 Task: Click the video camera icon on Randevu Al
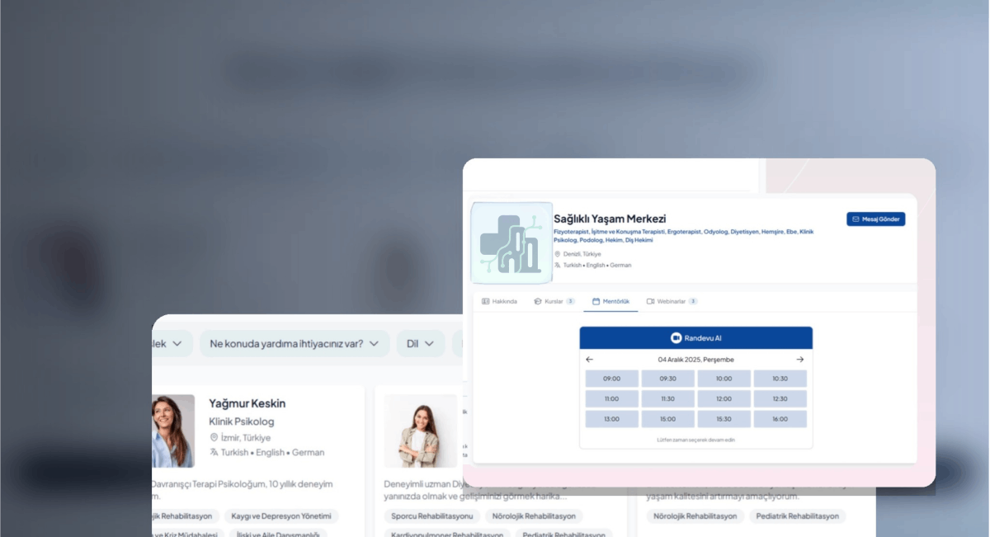click(676, 338)
